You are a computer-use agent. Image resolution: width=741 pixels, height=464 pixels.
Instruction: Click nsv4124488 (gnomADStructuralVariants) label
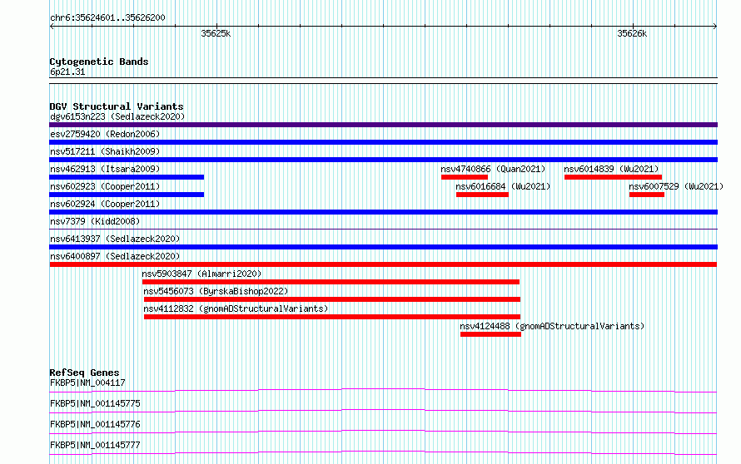tap(552, 326)
